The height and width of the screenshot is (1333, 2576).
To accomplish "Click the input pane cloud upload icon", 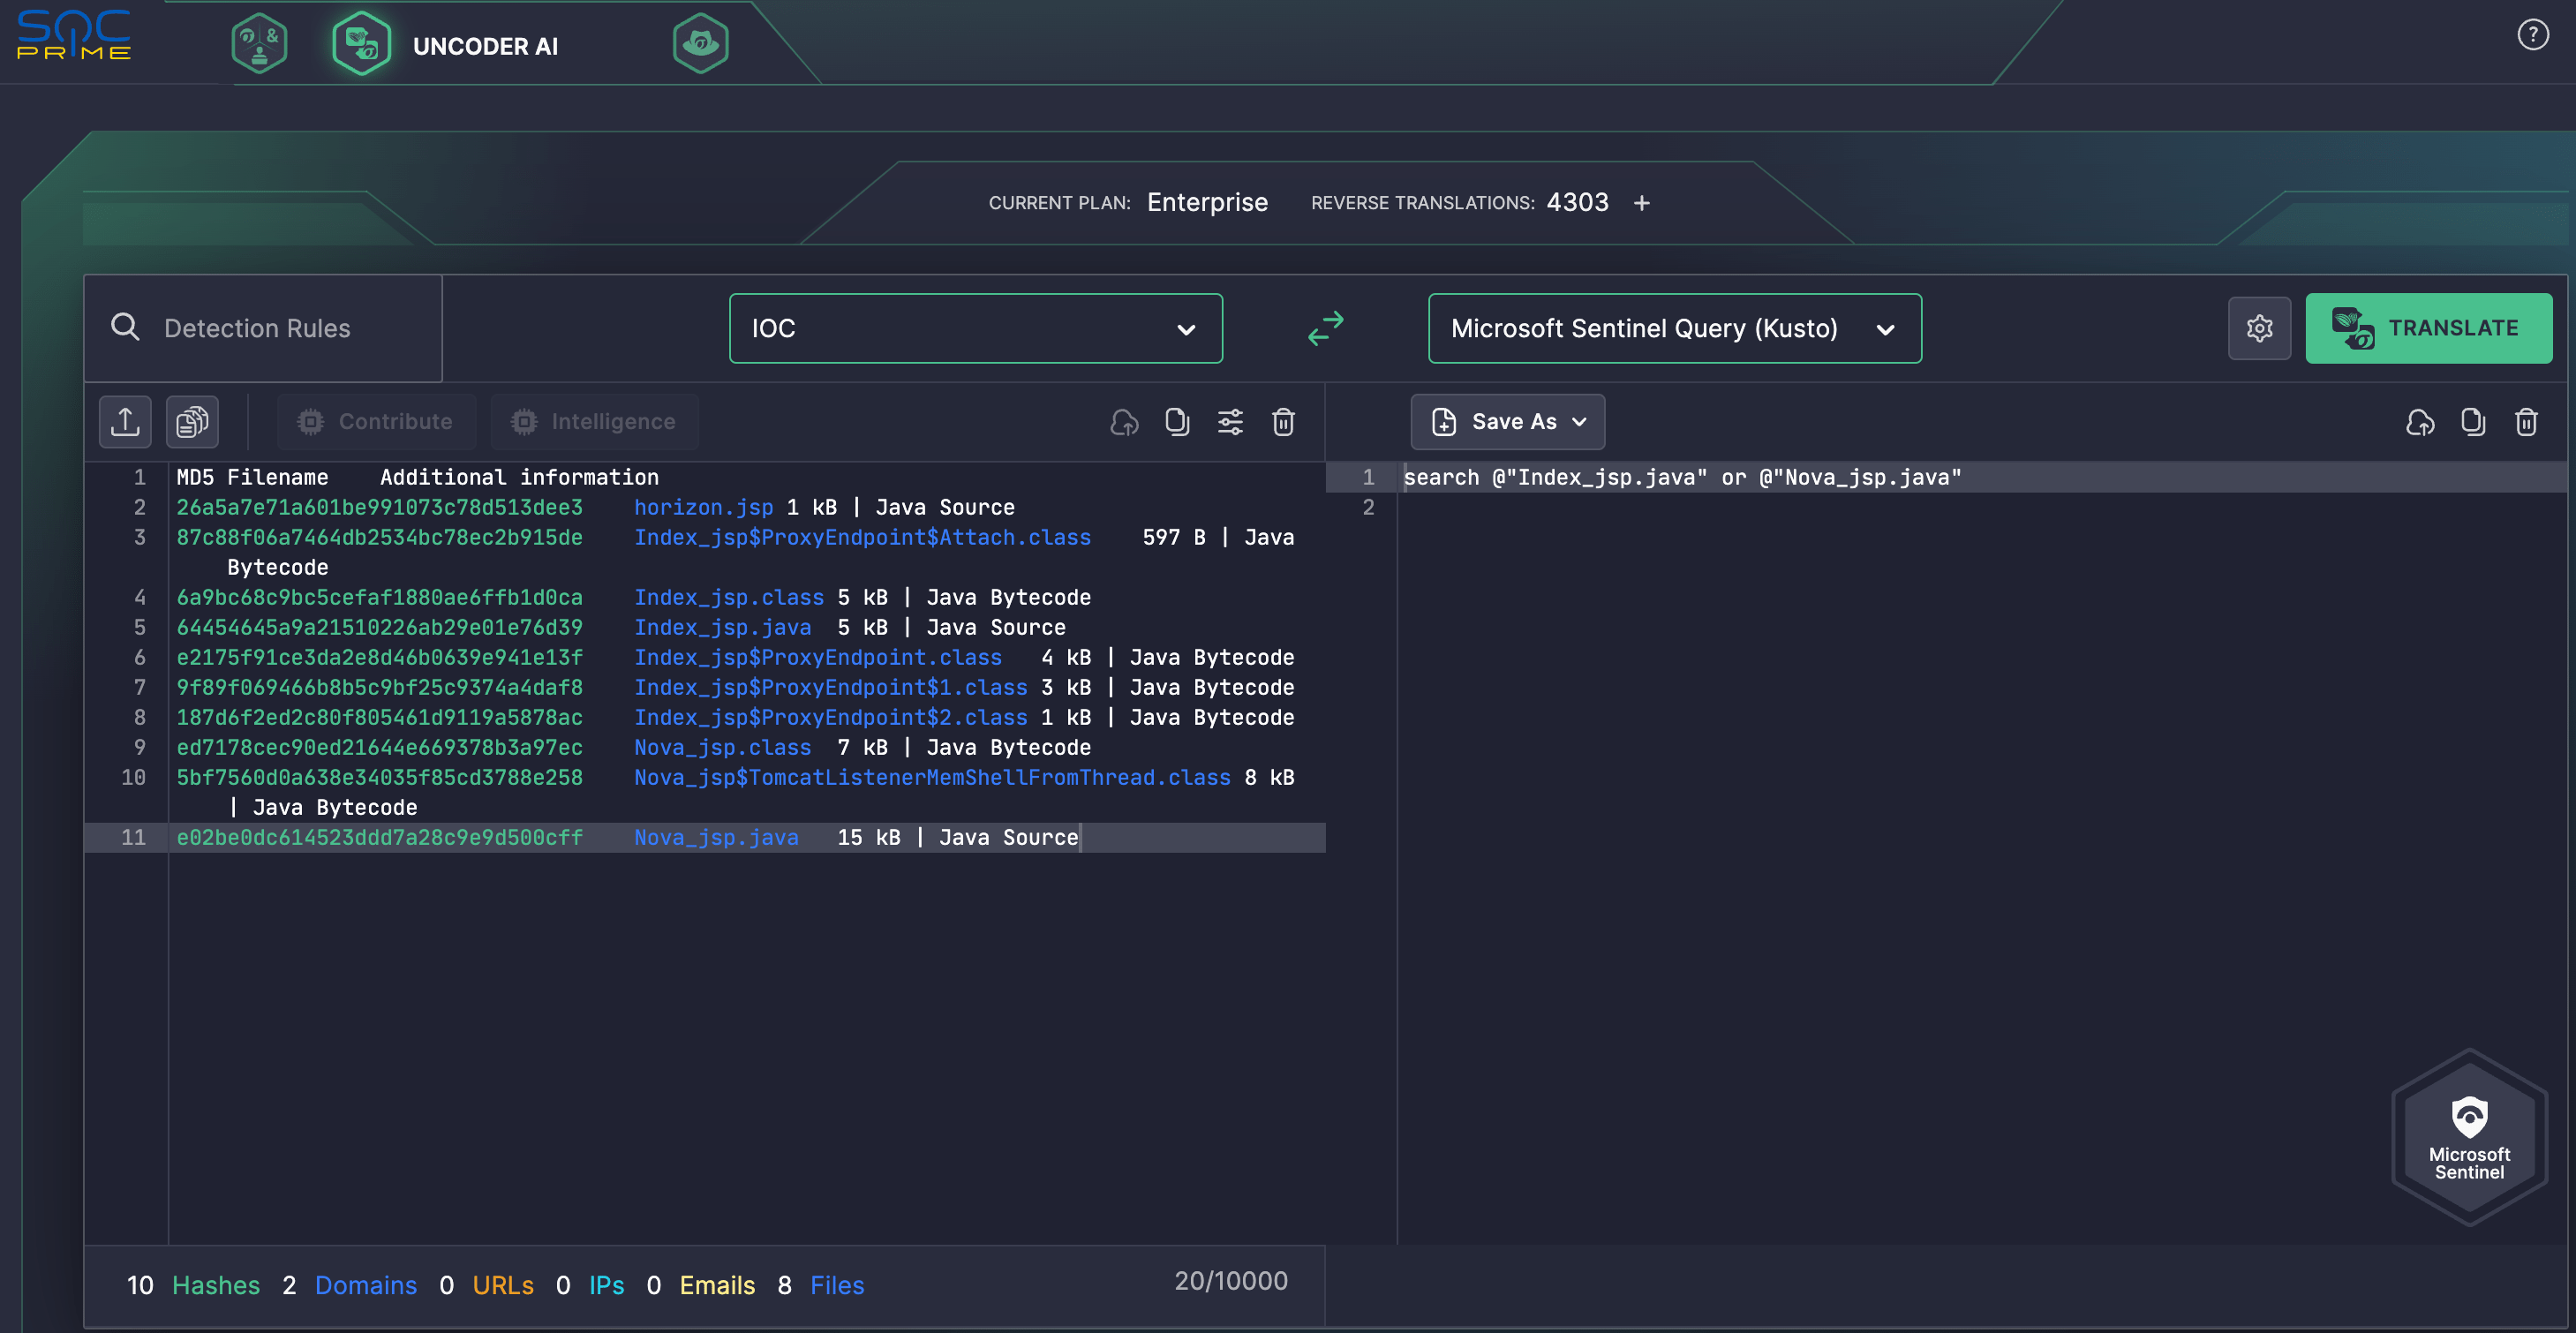I will tap(1124, 422).
